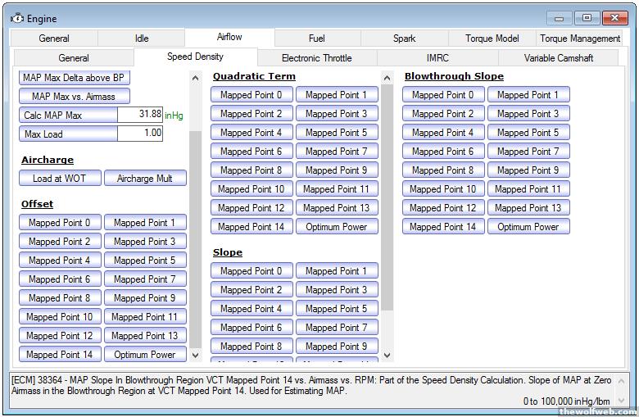Click Offset Mapped Point 0 button
The height and width of the screenshot is (417, 639).
pyautogui.click(x=60, y=223)
